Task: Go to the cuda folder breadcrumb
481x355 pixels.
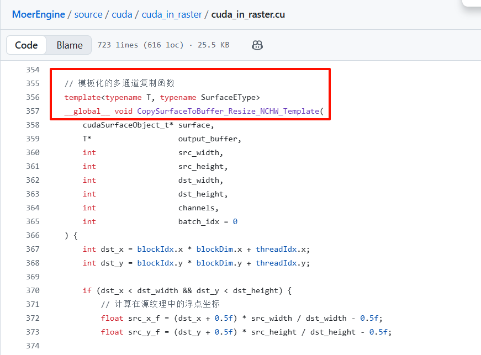Action: click(x=122, y=14)
